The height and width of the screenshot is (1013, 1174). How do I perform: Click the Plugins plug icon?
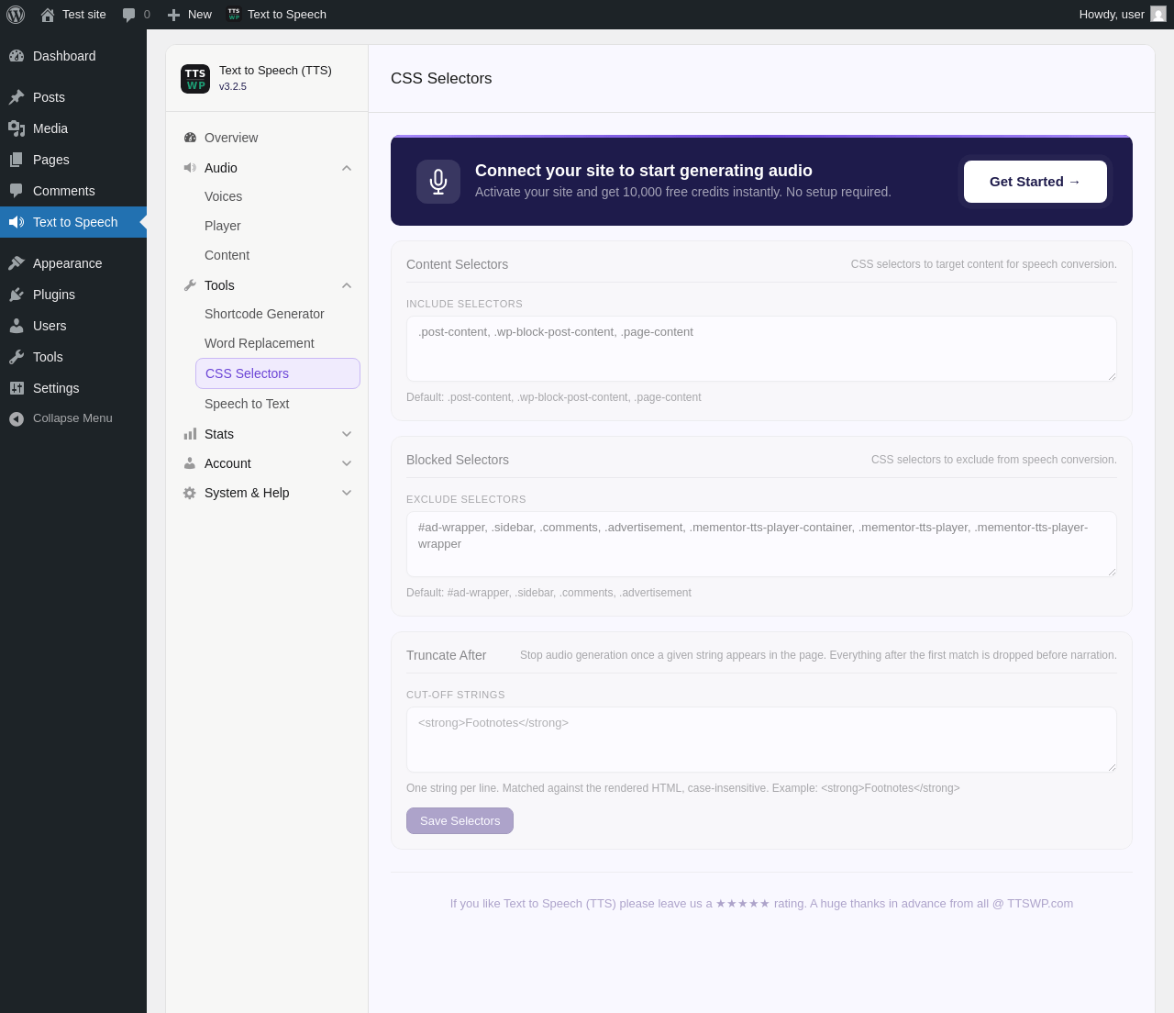pos(17,295)
